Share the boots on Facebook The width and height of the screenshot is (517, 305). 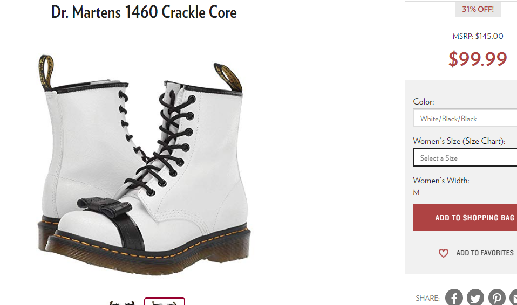click(454, 297)
